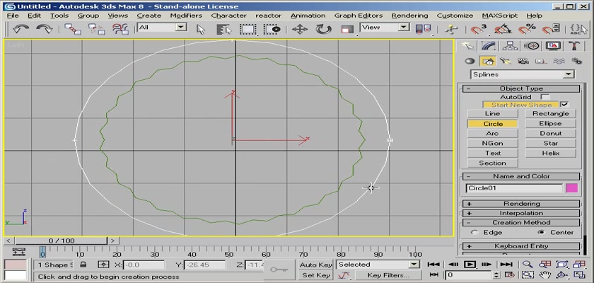Toggle the Selection Lock padlock icon
Image resolution: width=594 pixels, height=283 pixels.
coord(83,265)
